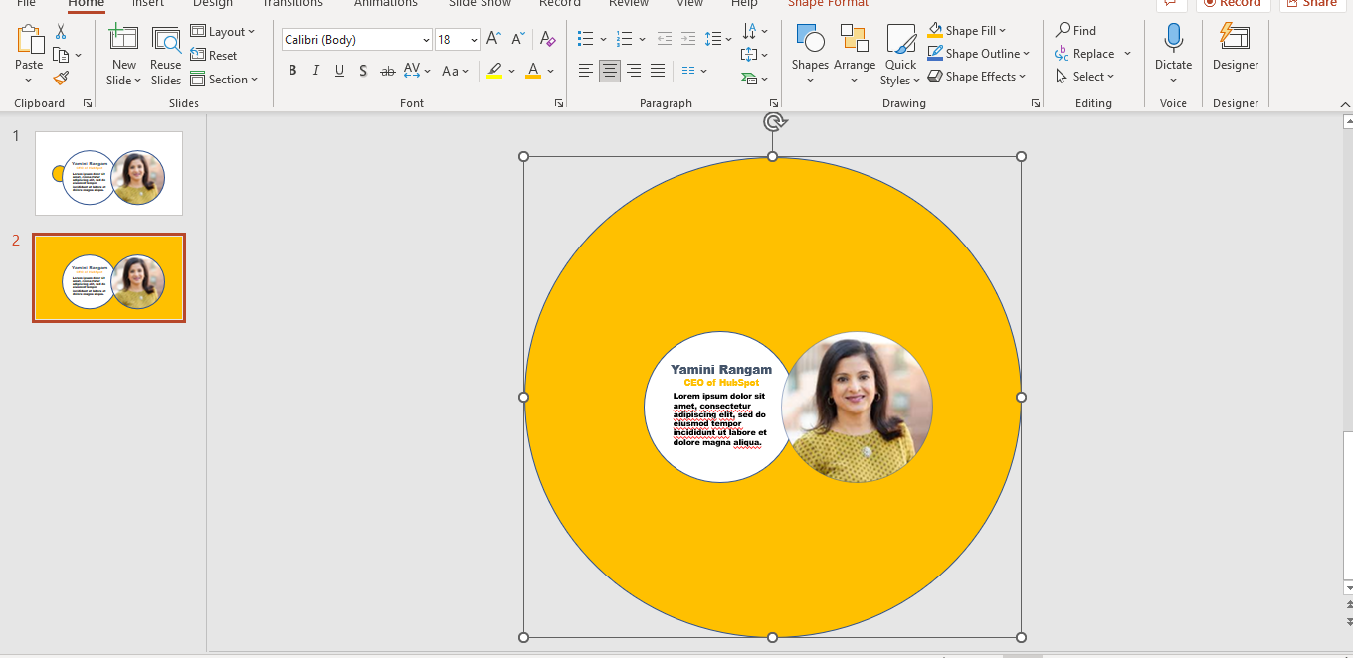Select slide 1 thumbnail
1353x658 pixels.
tap(108, 173)
